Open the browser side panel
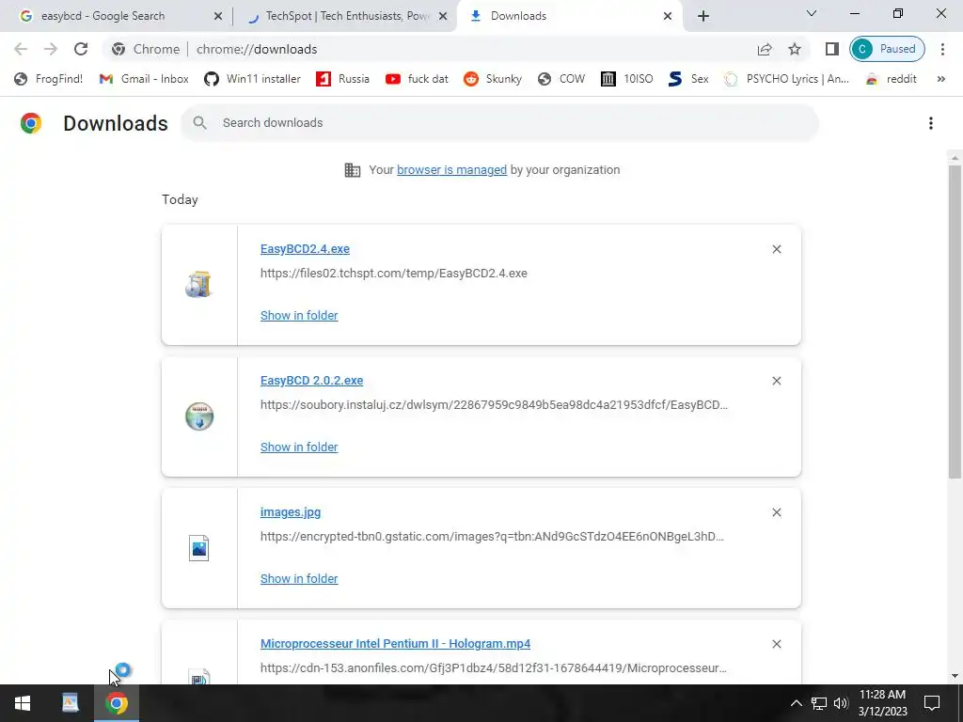The height and width of the screenshot is (722, 963). pos(832,49)
